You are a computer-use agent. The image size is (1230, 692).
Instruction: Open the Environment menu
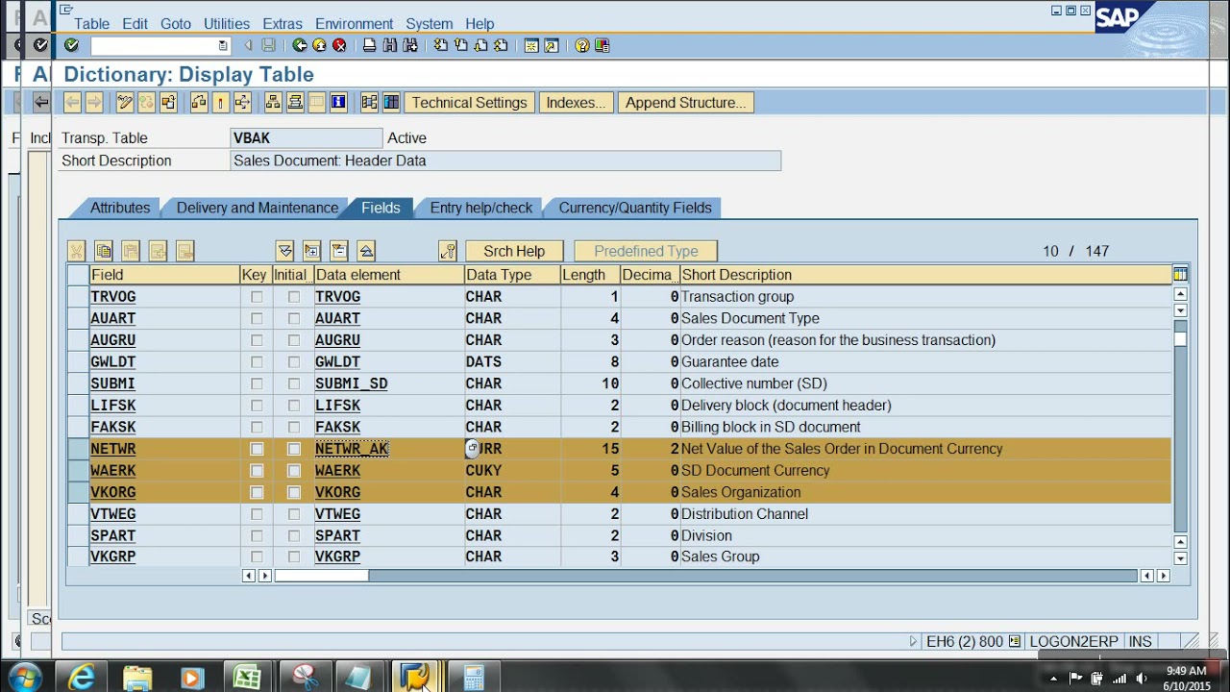(x=355, y=24)
